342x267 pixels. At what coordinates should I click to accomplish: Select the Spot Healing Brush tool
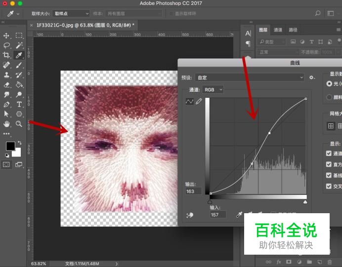[6, 65]
